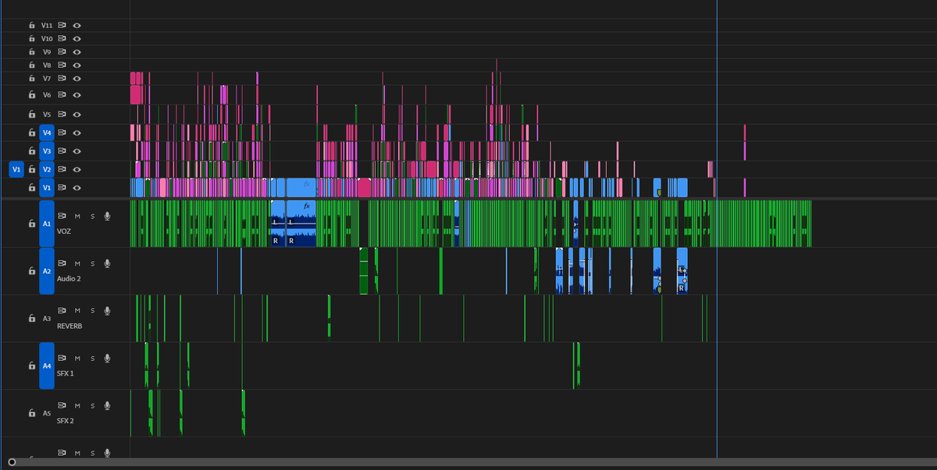Solo the VOZ track with S
The image size is (937, 470).
coord(93,216)
